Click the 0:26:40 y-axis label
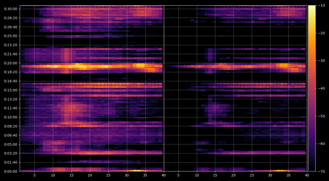This screenshot has height=181, width=329. point(10,27)
